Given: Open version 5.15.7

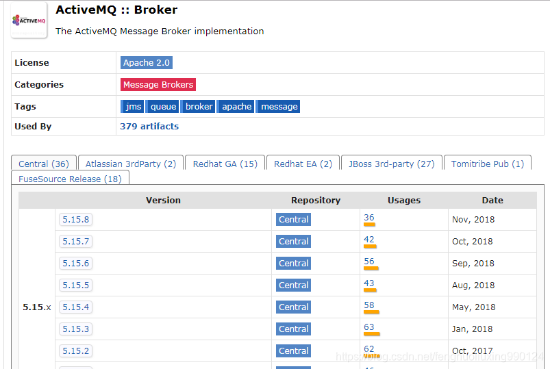Looking at the screenshot, I should point(76,242).
